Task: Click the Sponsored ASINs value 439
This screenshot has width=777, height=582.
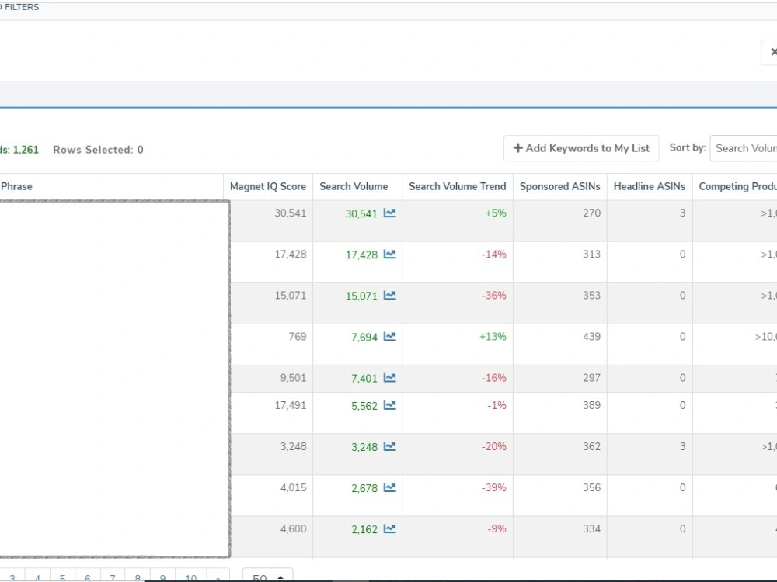Action: click(x=591, y=337)
